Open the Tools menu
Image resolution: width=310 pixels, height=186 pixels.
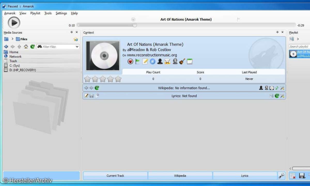[48, 13]
